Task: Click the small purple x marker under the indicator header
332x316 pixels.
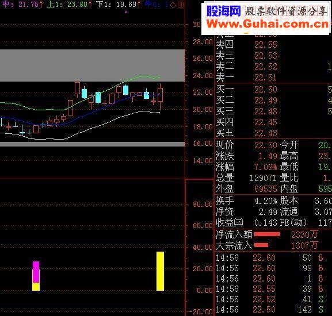Action: point(126,12)
